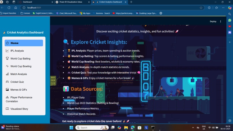
Task: Open WhatsApp in Edge sidebar
Action: pos(230,20)
